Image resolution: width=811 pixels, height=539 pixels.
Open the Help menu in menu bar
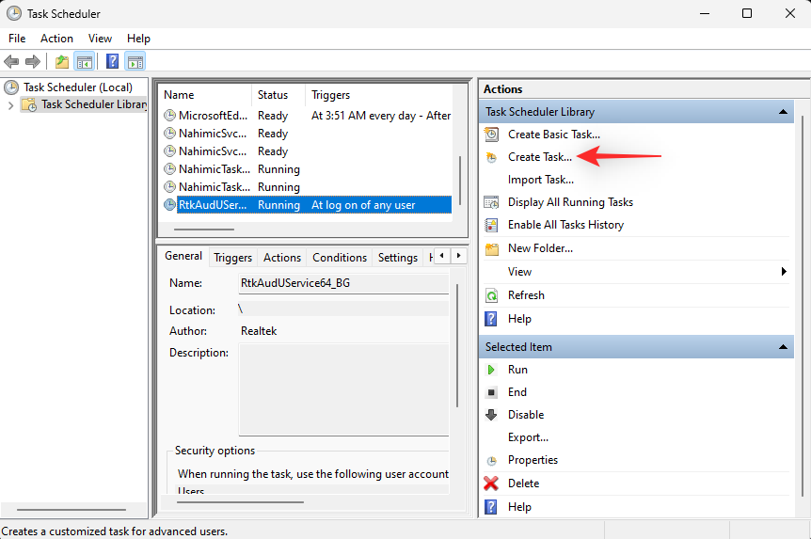click(138, 39)
